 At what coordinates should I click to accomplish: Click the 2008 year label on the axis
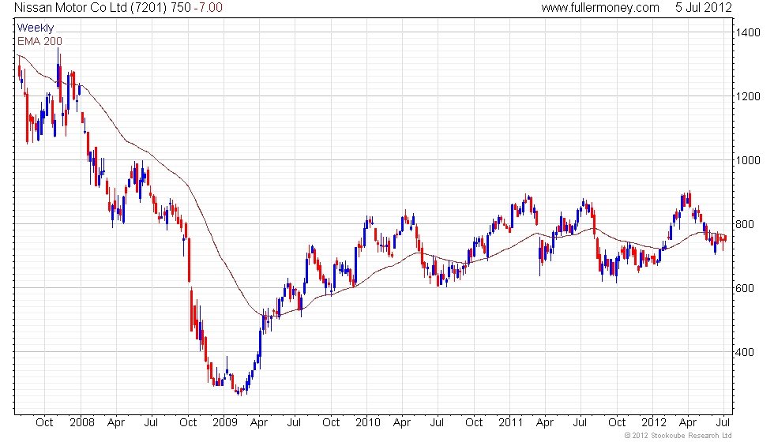(x=82, y=423)
